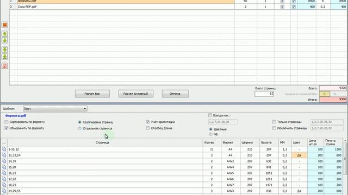
Task: Toggle second checkbox in 'Слои PDF.pdf' row
Action: click(294, 6)
